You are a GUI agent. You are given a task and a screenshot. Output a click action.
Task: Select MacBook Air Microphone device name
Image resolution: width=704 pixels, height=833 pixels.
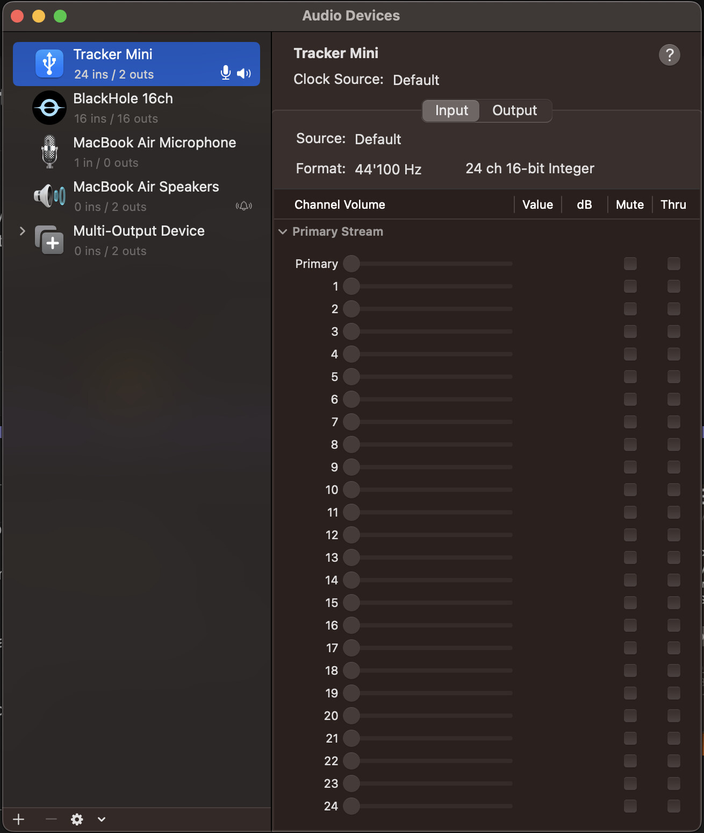pyautogui.click(x=155, y=143)
